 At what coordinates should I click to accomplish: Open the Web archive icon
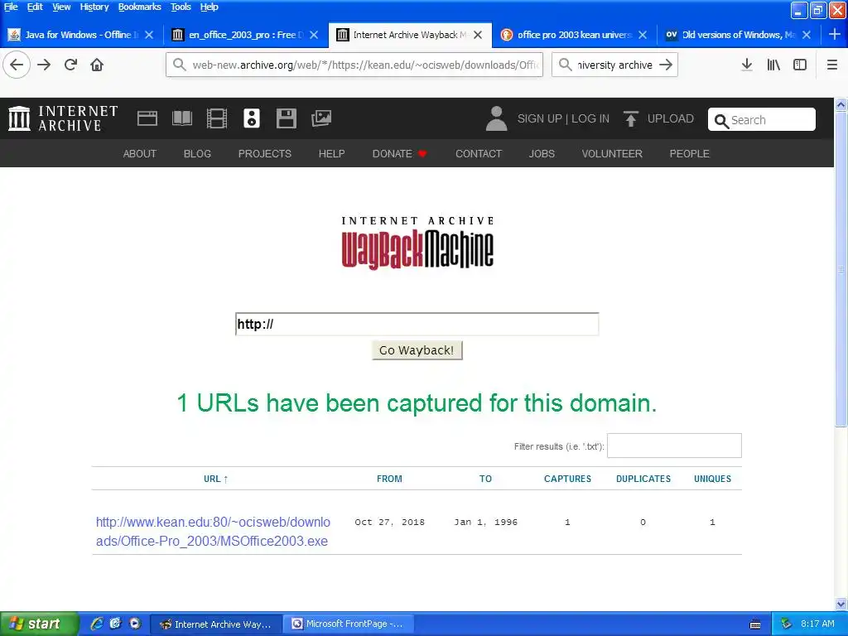pos(147,118)
